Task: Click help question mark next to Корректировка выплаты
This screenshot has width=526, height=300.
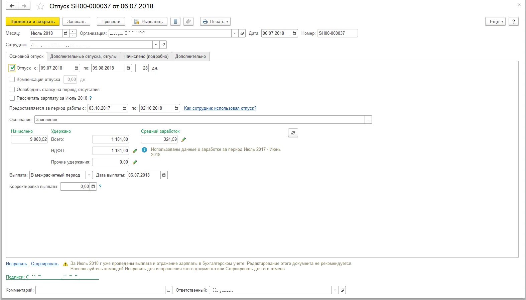Action: (x=100, y=186)
